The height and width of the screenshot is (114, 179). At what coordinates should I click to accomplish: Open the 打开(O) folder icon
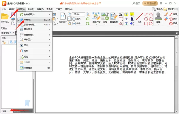(5, 17)
